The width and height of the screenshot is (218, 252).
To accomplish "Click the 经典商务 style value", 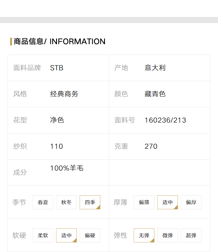I will pyautogui.click(x=64, y=94).
